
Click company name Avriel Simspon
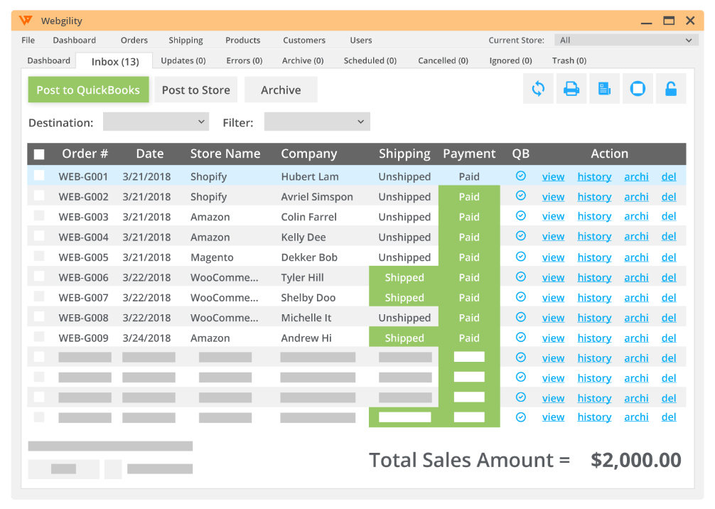[317, 197]
